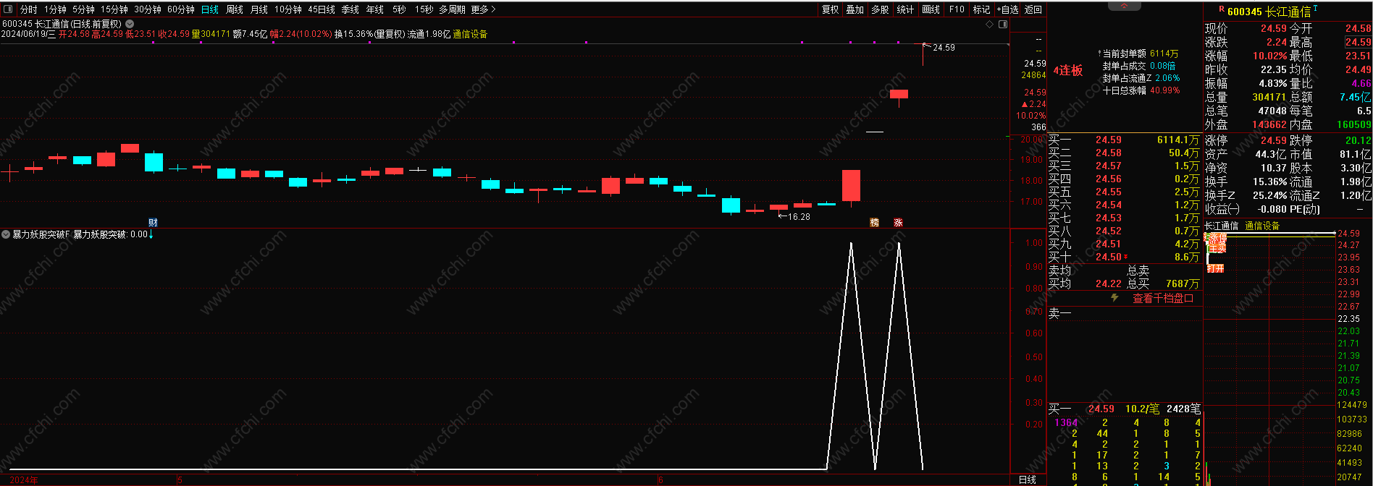The width and height of the screenshot is (1373, 486).
Task: Open 复权 adjustment menu
Action: 830,9
